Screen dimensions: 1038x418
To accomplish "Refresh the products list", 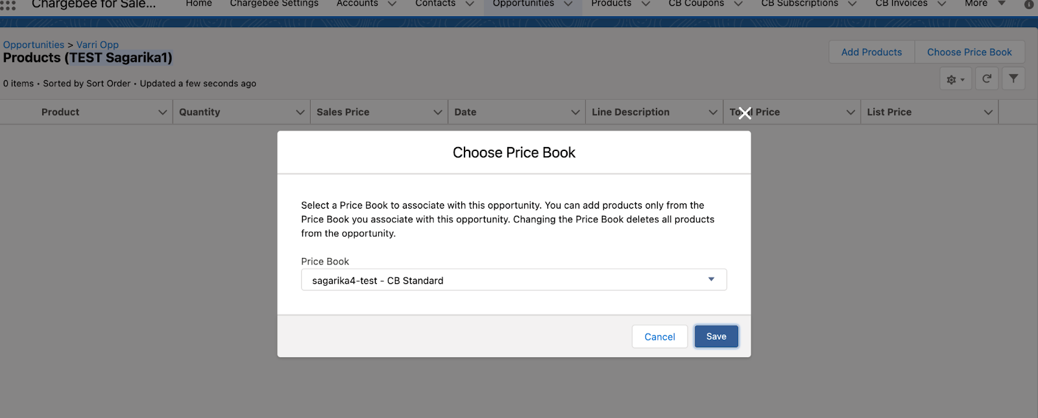I will pyautogui.click(x=986, y=79).
